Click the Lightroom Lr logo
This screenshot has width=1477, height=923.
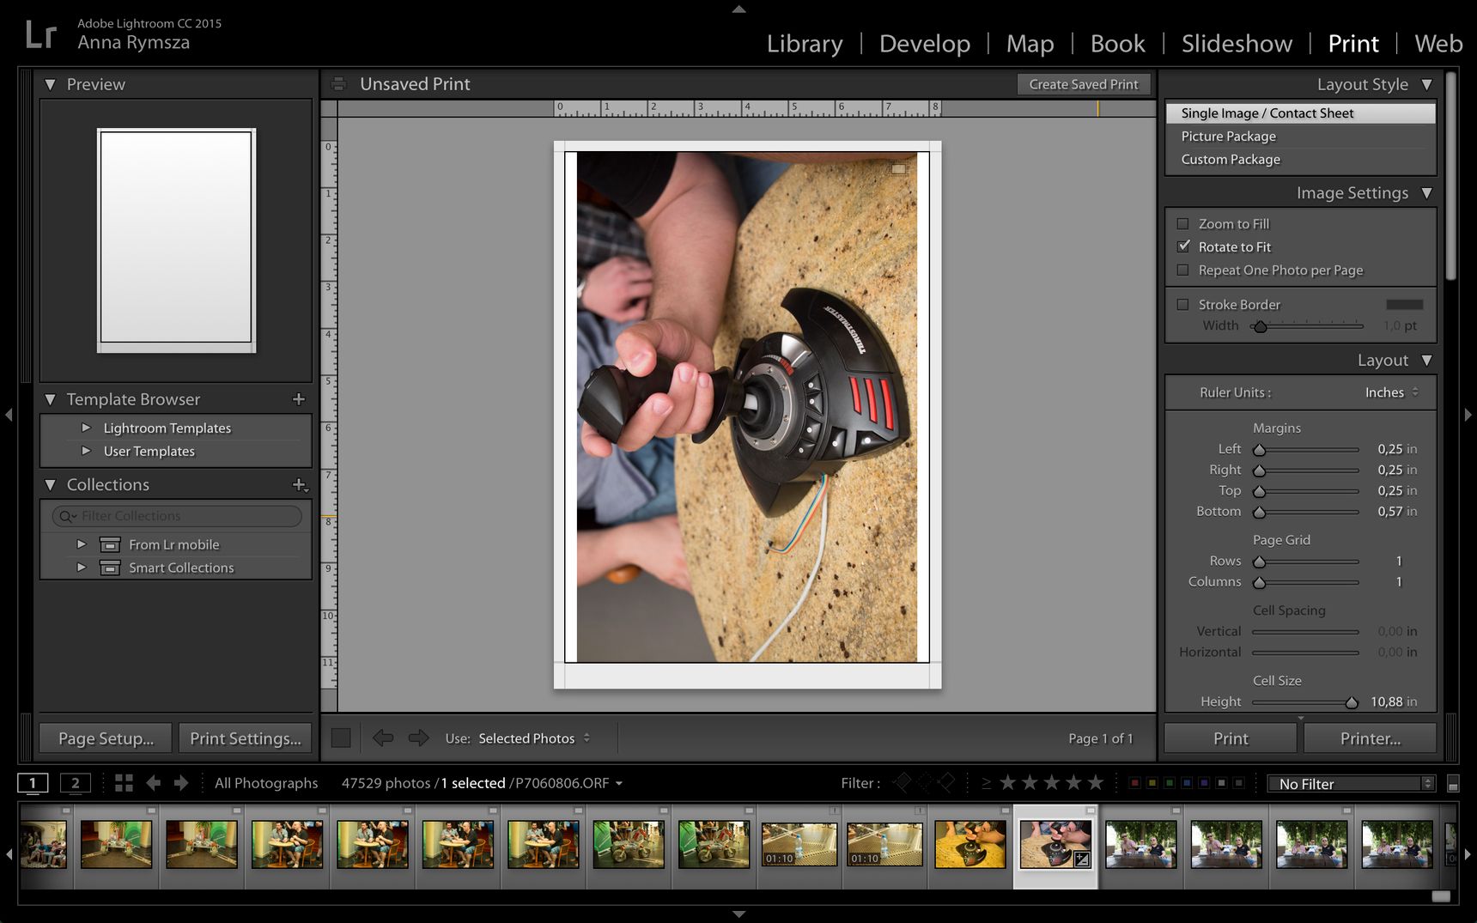coord(40,34)
